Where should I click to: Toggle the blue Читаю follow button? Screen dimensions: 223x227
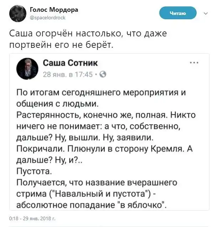click(x=178, y=14)
